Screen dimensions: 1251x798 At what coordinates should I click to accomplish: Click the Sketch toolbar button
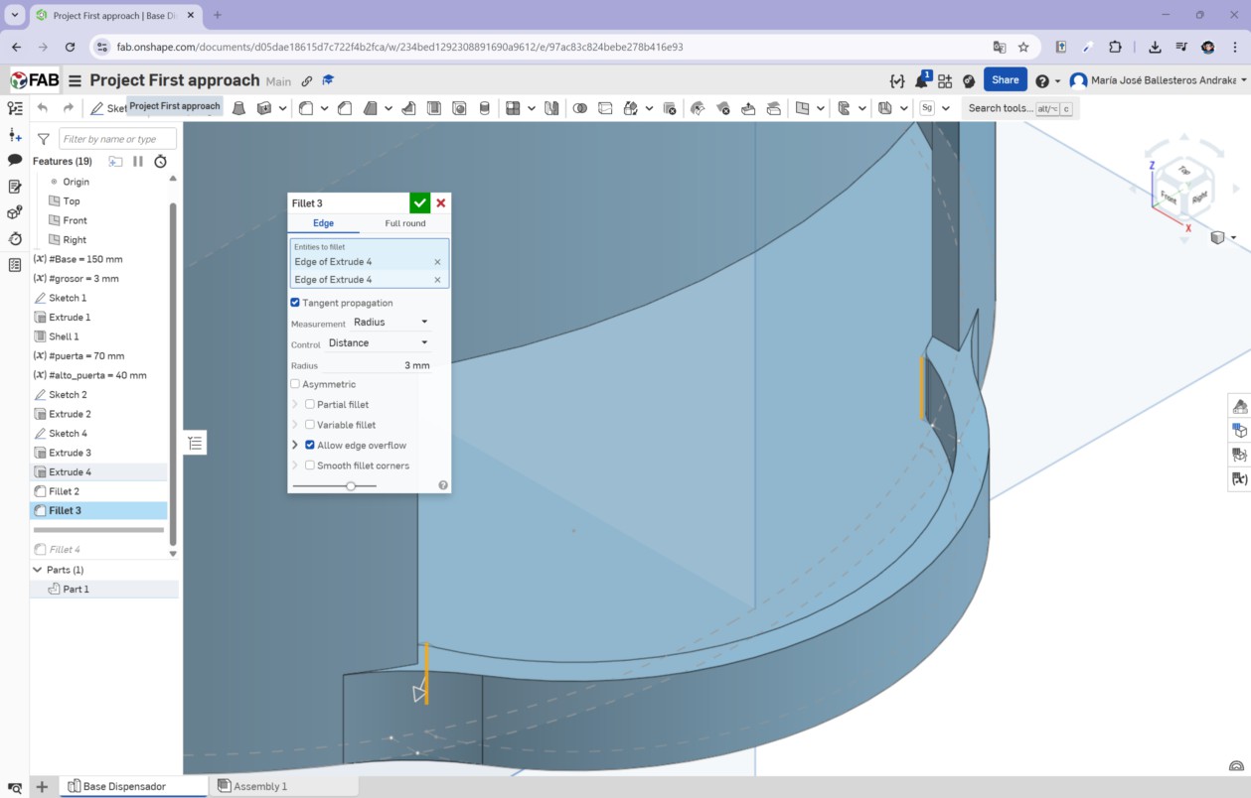[108, 108]
